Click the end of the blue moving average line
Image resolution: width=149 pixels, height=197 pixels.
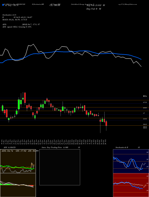click(x=141, y=59)
